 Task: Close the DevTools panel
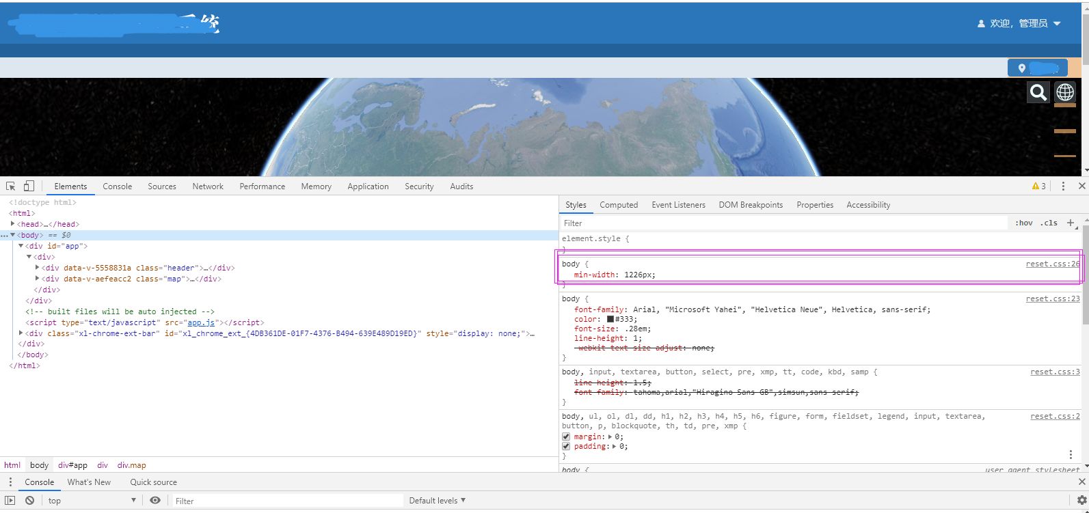(1081, 186)
